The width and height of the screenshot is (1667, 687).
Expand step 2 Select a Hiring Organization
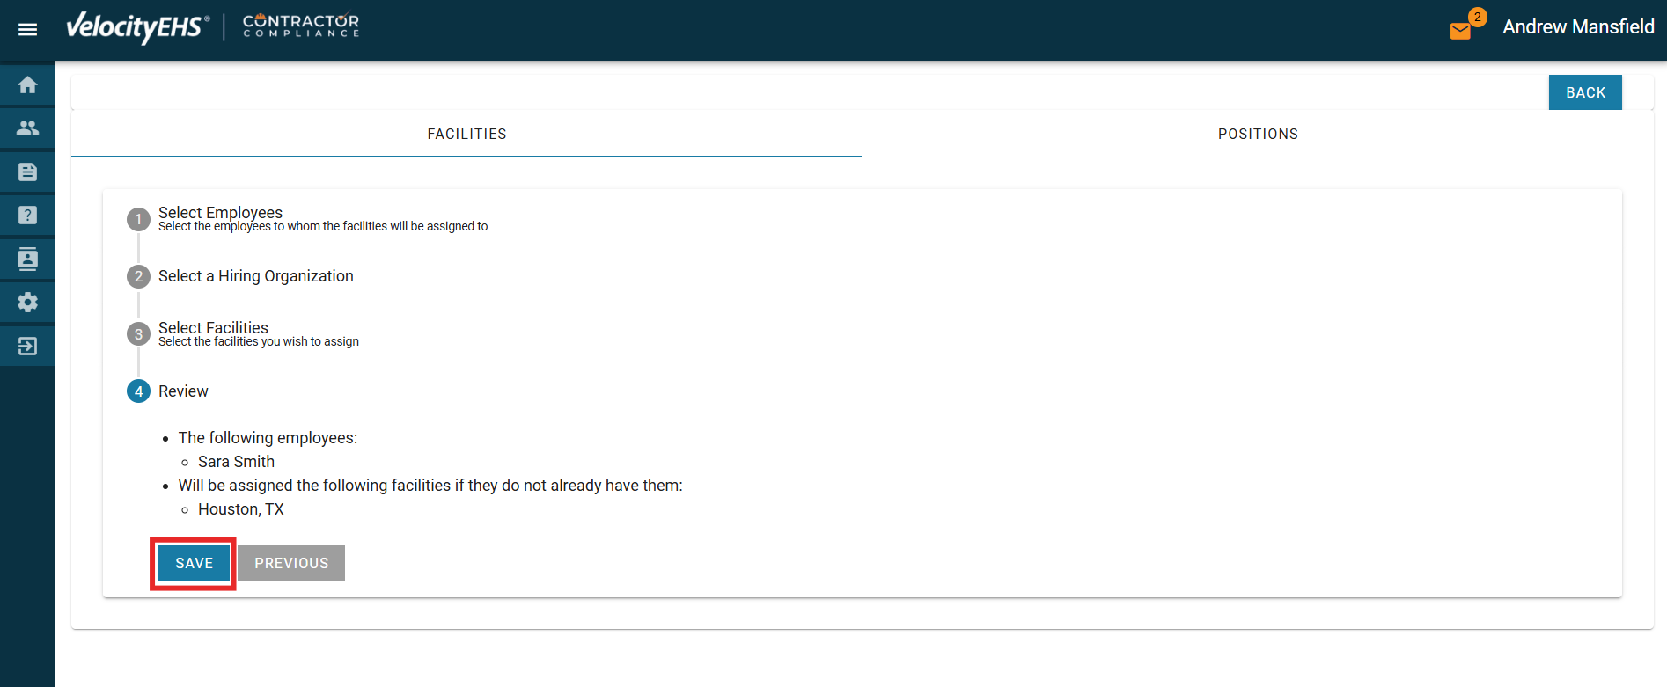coord(255,276)
